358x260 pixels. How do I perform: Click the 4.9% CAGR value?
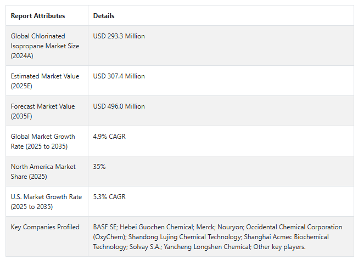pyautogui.click(x=109, y=137)
